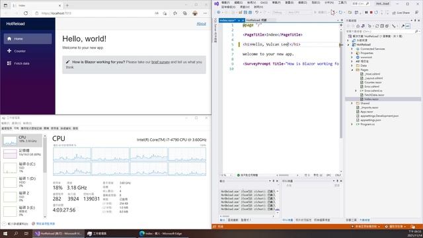
Task: Open the 工具 menu in Visual Studio
Action: [342, 3]
